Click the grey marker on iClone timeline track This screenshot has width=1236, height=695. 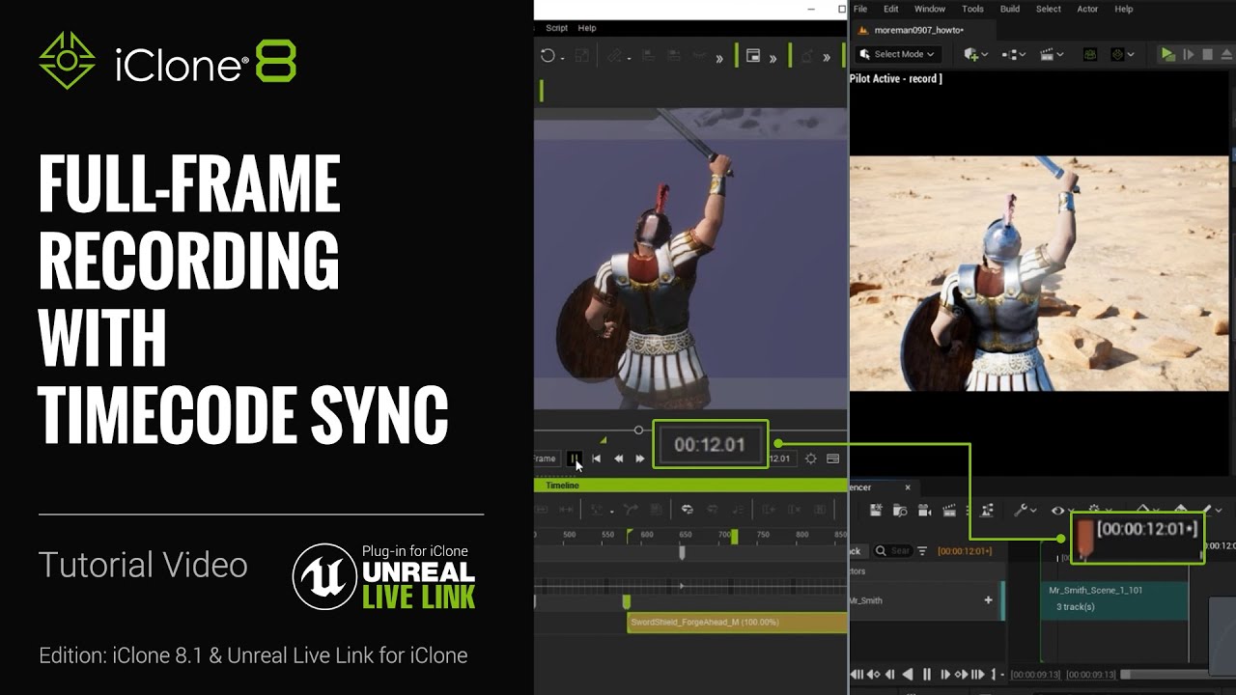[682, 552]
